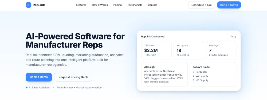Click the hero Book a Demo button
Screen dimensions: 267x100
click(39, 77)
